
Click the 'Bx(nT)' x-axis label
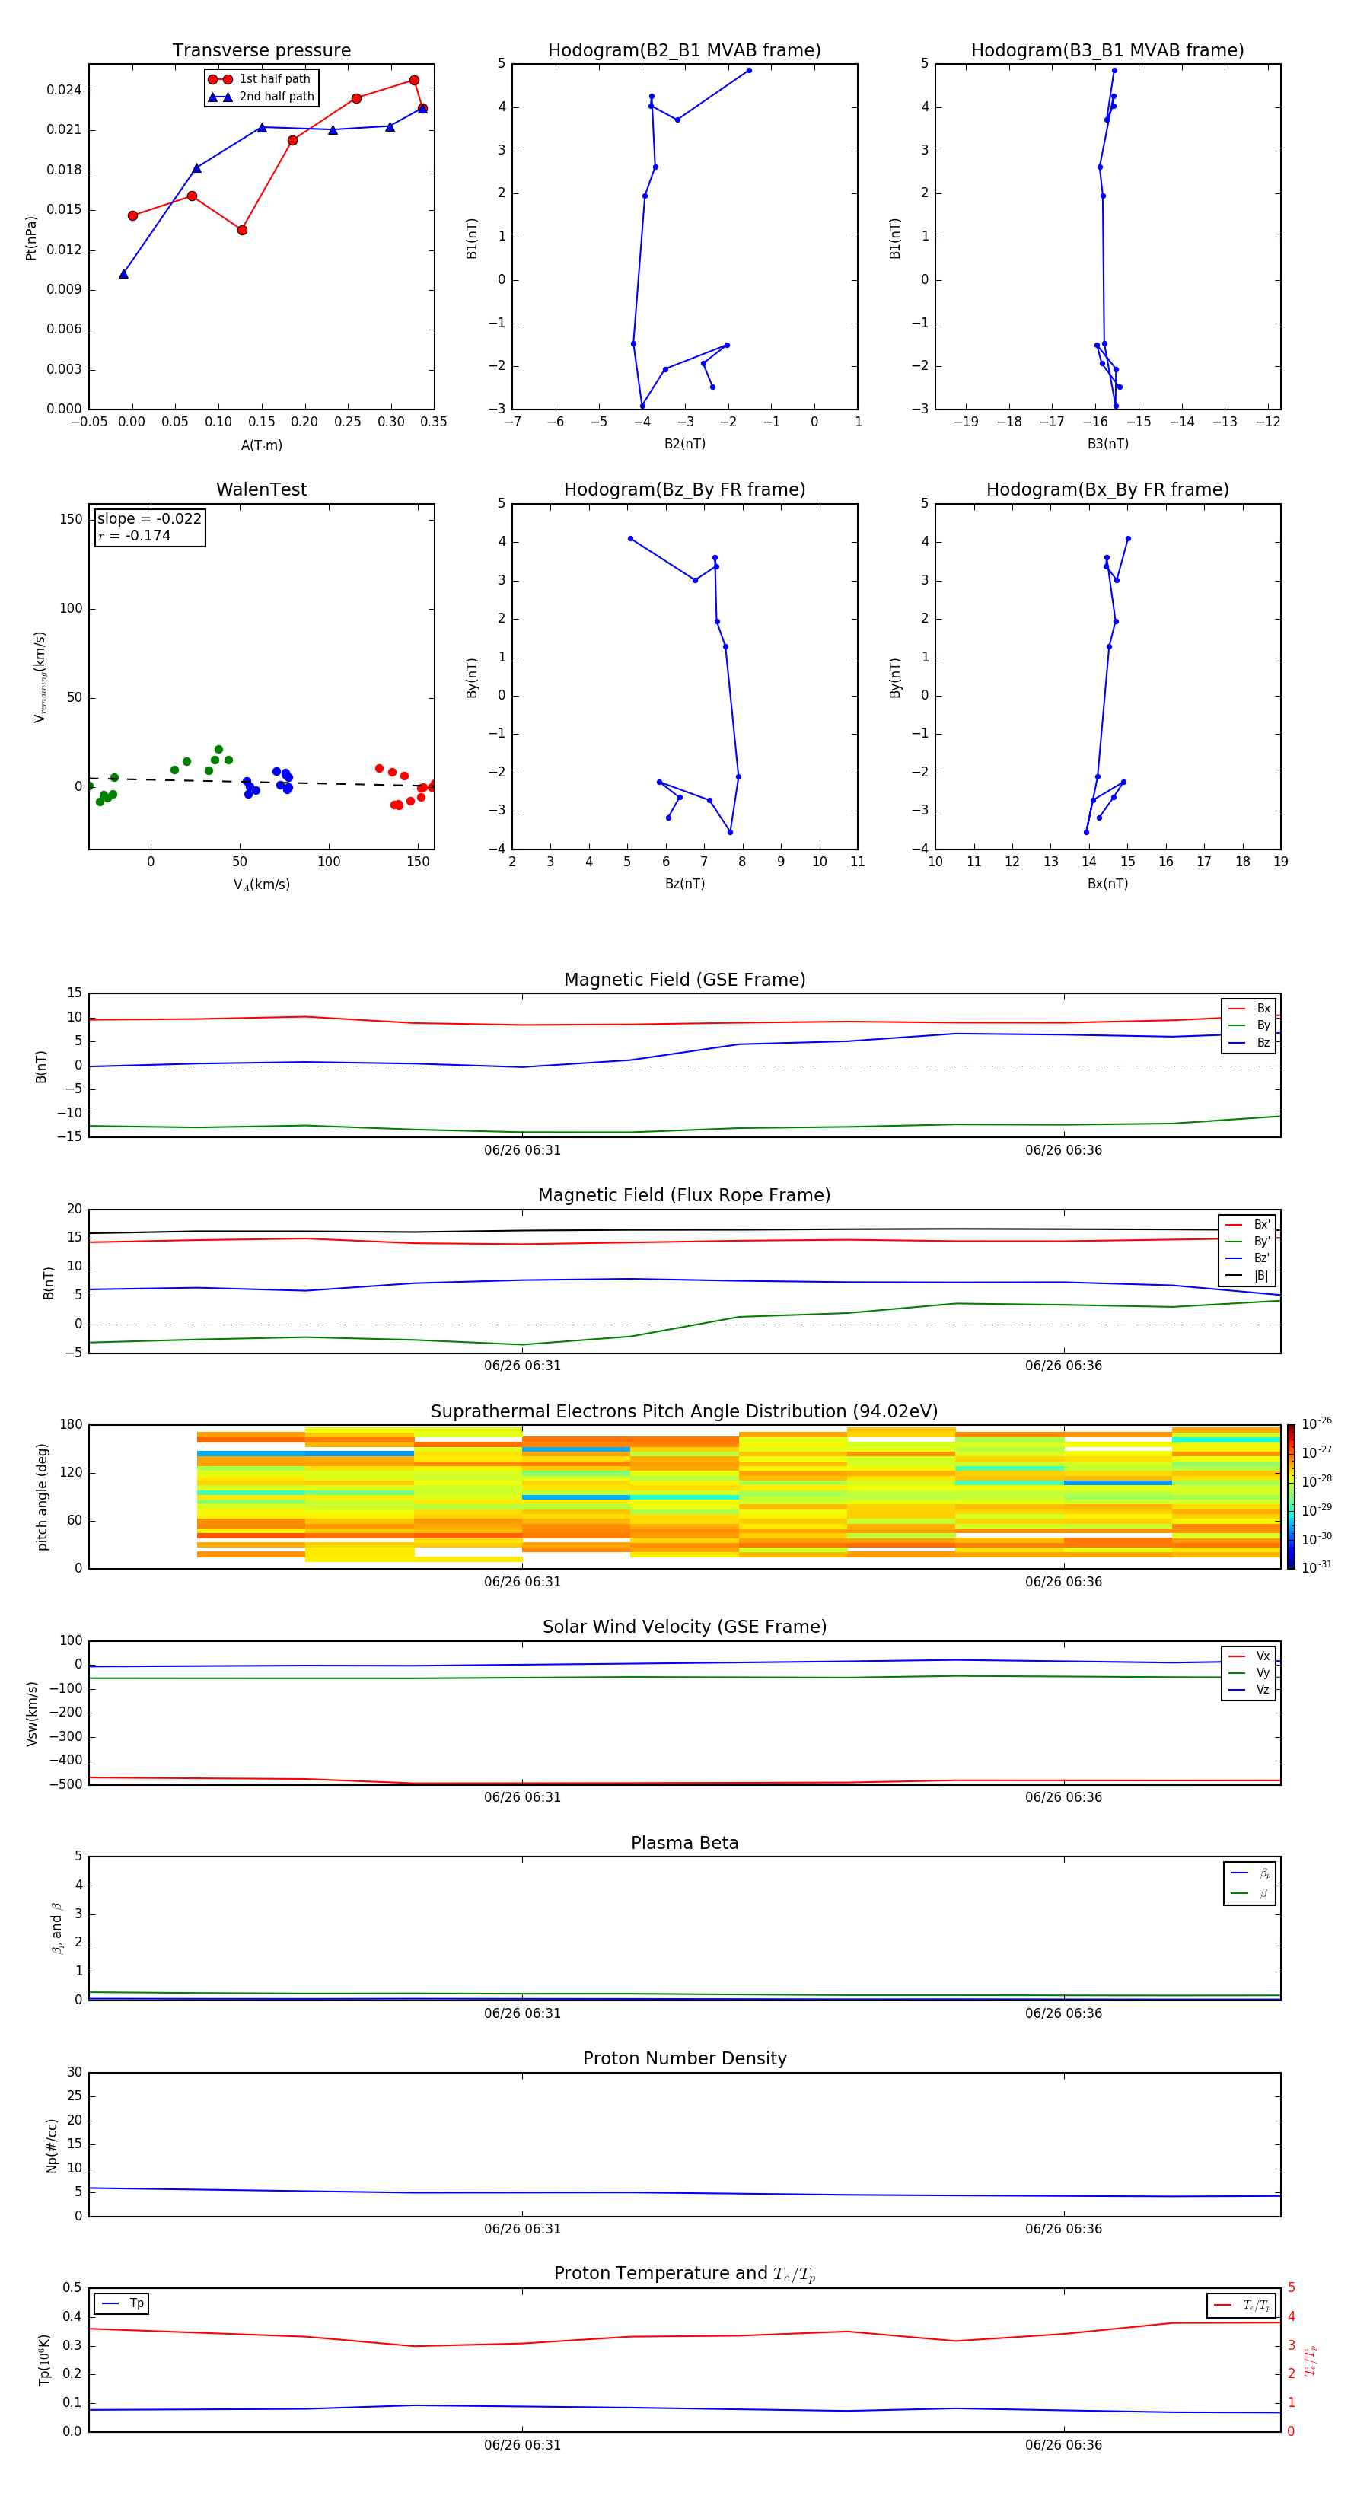tap(1107, 884)
